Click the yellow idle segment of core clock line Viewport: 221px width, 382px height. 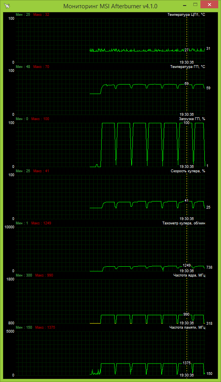click(x=95, y=323)
